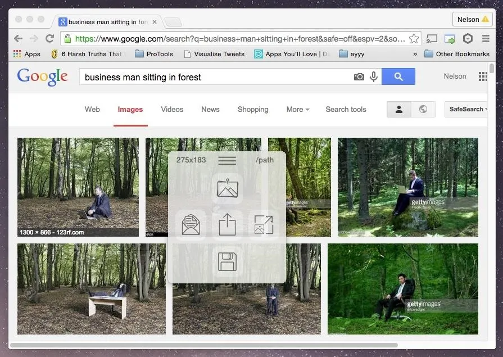This screenshot has width=503, height=357.
Task: Switch to the Shopping tab
Action: pos(253,110)
